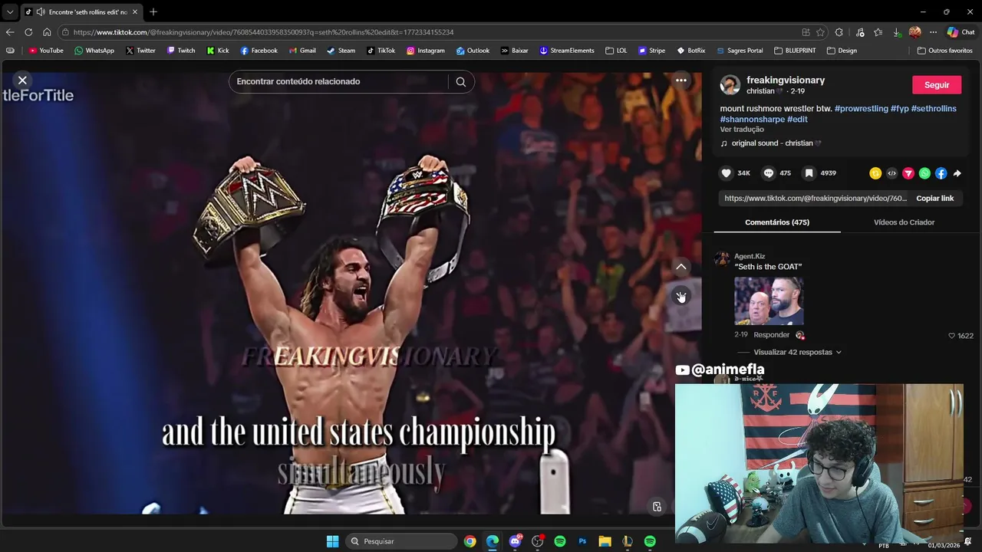Open the browser home button
Screen dimensions: 982x552
pos(47,32)
